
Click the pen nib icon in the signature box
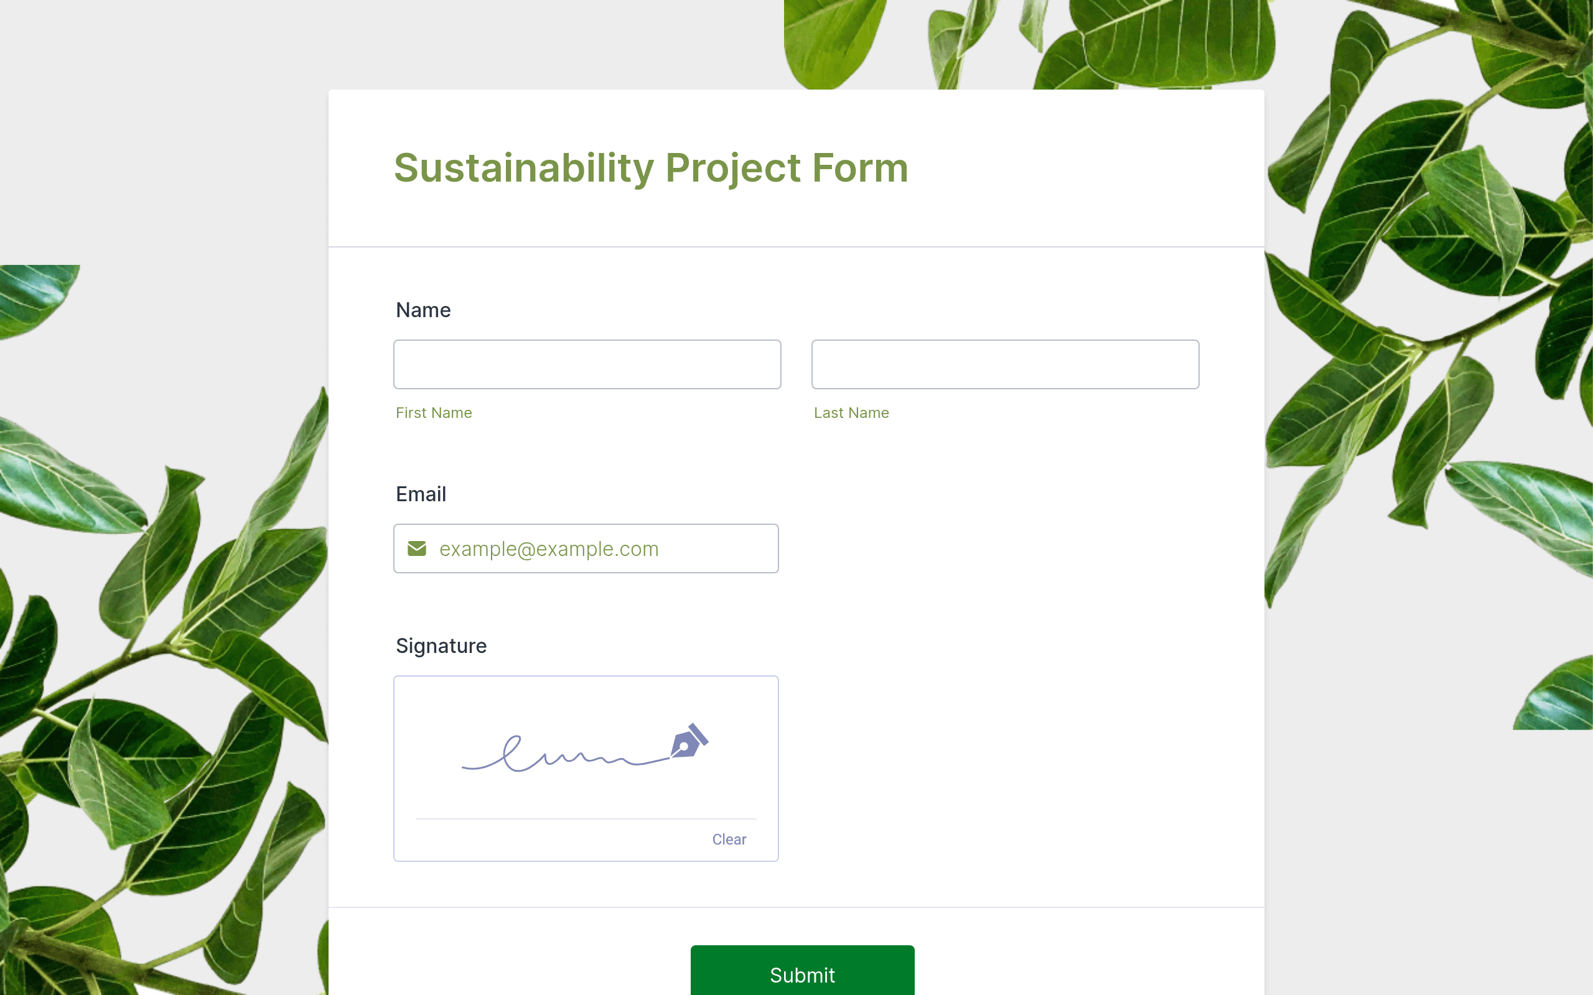[x=689, y=741]
